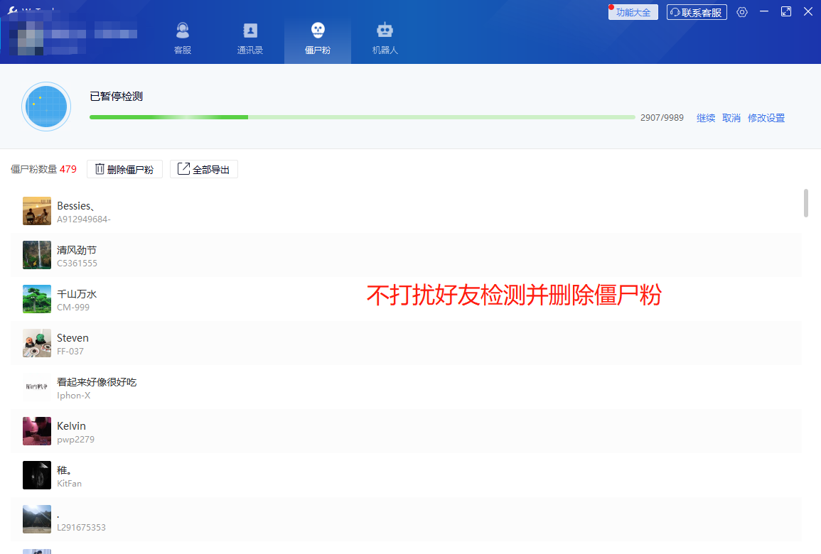This screenshot has height=554, width=821.
Task: Open the 客服 customer service tab icon
Action: click(x=183, y=31)
